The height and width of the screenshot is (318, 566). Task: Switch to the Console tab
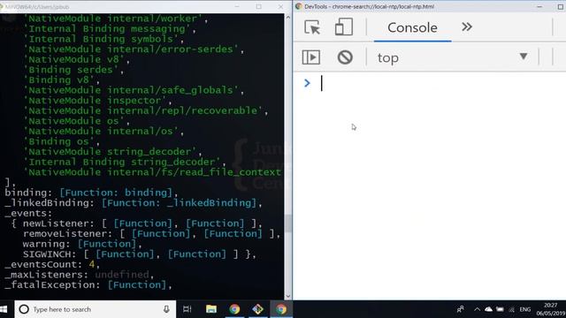(x=412, y=27)
